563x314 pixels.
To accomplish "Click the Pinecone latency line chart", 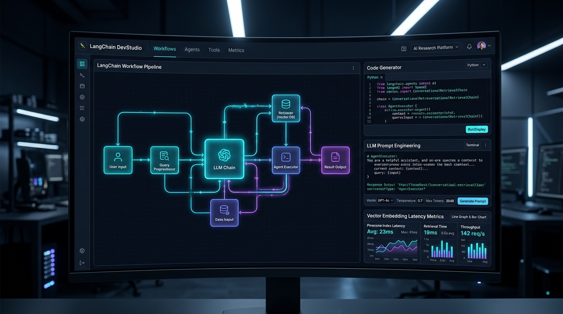I will click(x=396, y=247).
